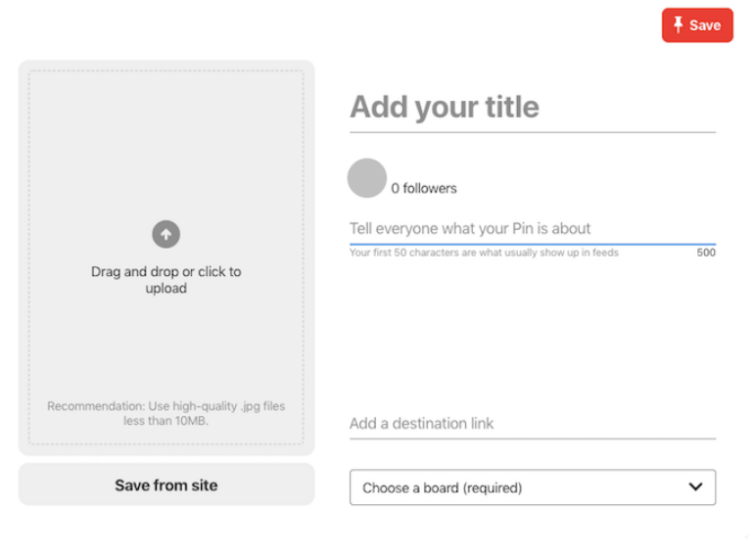Click the 0 followers label
The width and height of the screenshot is (752, 552).
click(x=424, y=188)
